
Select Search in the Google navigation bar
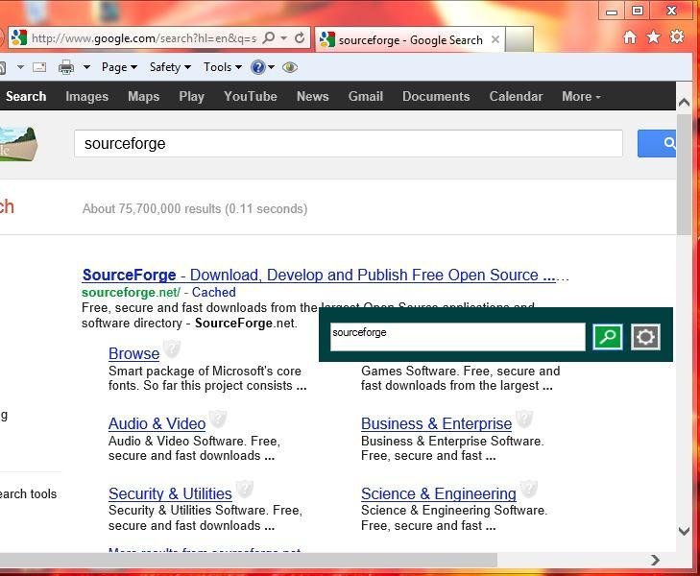pyautogui.click(x=26, y=96)
